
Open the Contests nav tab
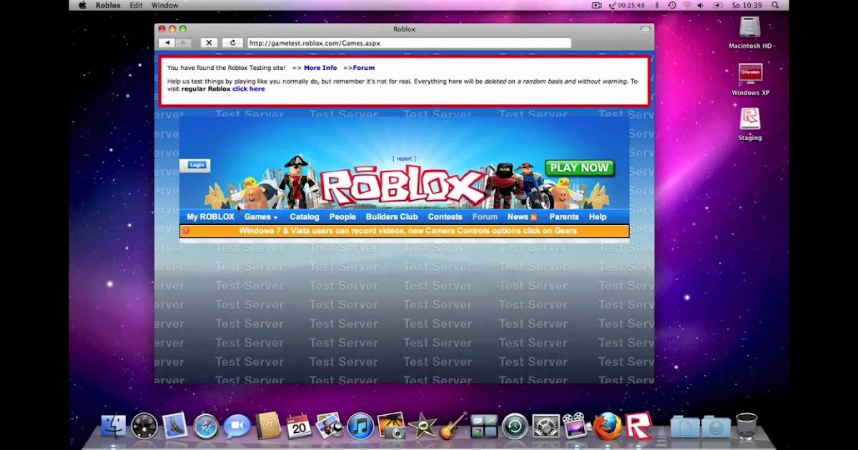(x=445, y=216)
